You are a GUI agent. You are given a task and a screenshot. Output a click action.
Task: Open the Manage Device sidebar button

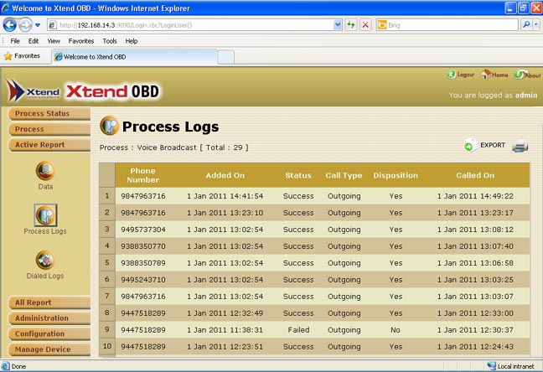[49, 349]
